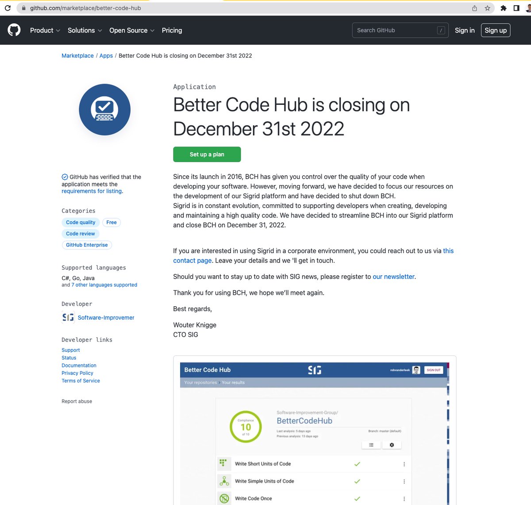Select the Code quality category tag
The image size is (531, 505).
(81, 222)
